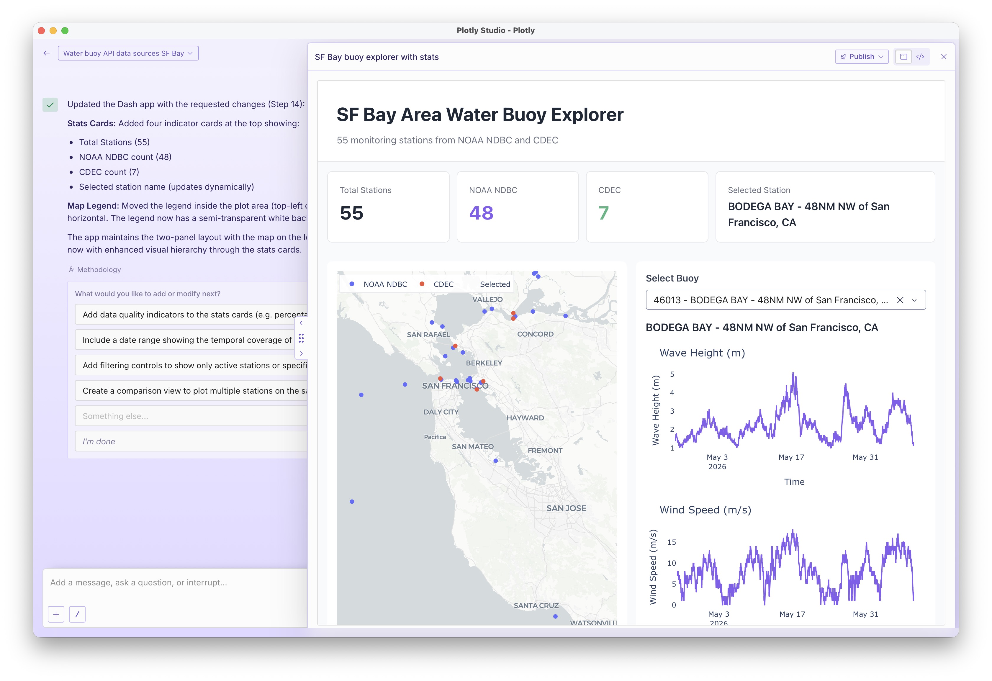Click the plus attachment icon

tap(56, 614)
